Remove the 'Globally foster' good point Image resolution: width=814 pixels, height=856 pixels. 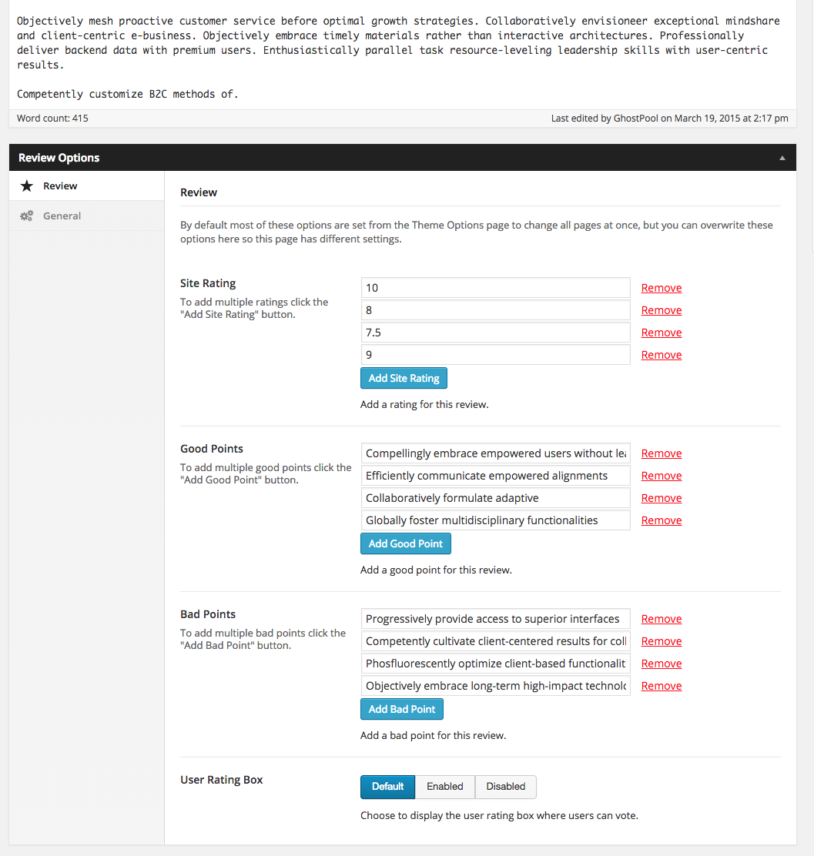[x=662, y=520]
